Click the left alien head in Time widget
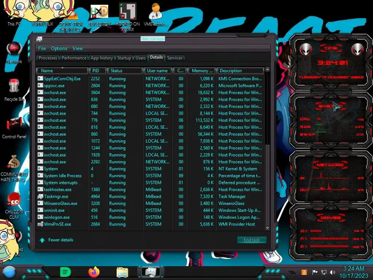 306,49
